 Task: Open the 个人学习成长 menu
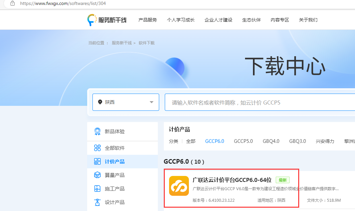click(x=181, y=20)
